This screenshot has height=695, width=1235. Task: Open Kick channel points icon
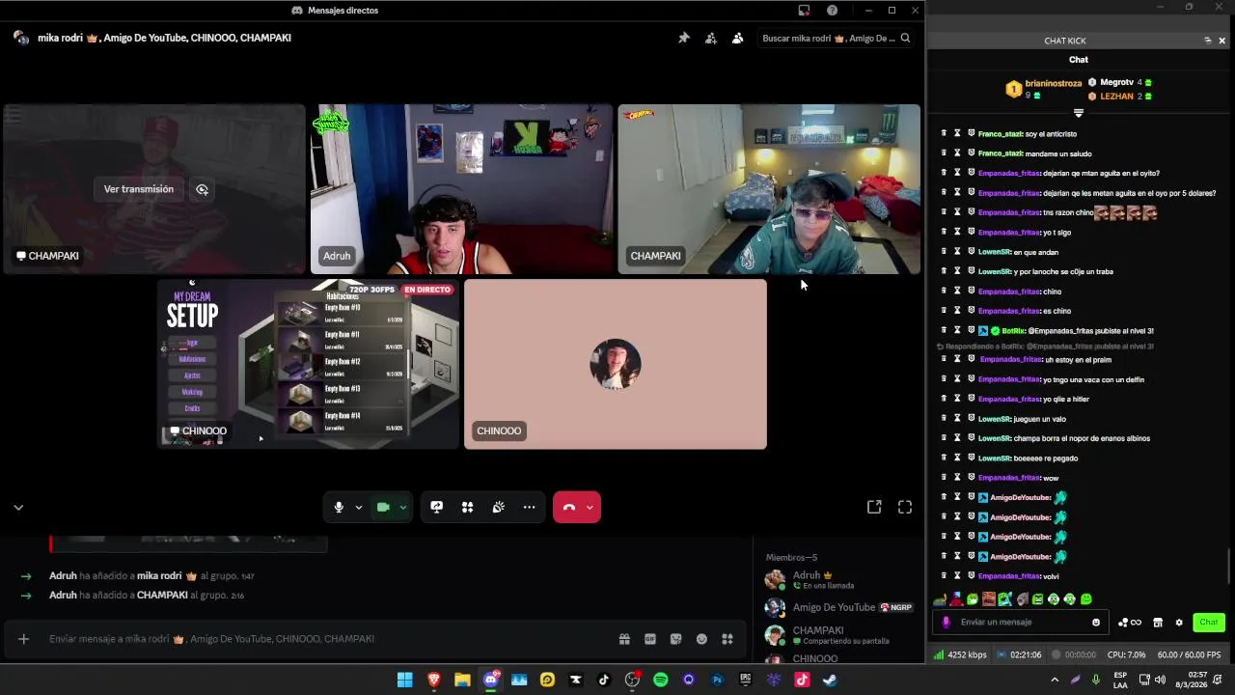(x=1129, y=623)
